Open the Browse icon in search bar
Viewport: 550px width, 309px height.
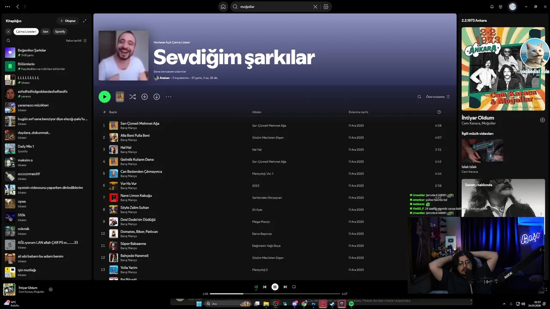326,6
